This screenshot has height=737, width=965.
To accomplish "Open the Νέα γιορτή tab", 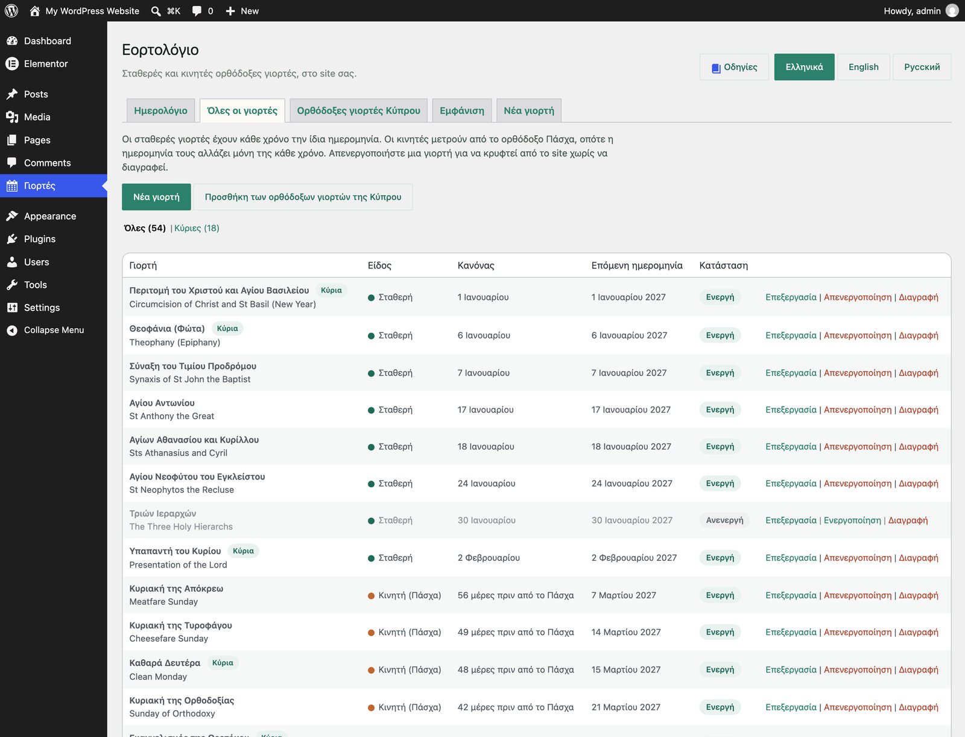I will (529, 110).
